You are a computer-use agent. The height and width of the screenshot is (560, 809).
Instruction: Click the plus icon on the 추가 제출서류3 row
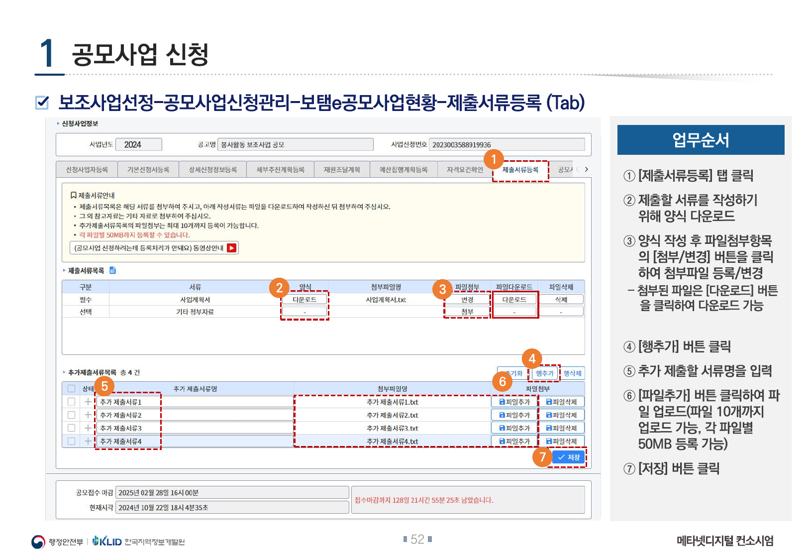coord(88,428)
